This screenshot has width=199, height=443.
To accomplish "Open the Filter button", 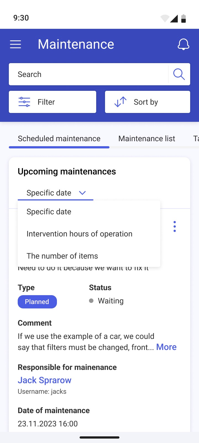I will click(53, 102).
